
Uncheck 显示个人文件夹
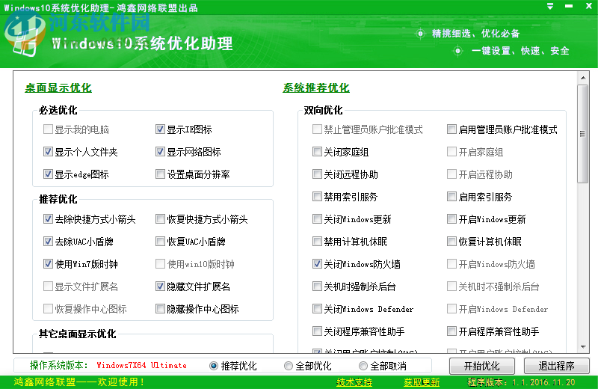click(48, 152)
